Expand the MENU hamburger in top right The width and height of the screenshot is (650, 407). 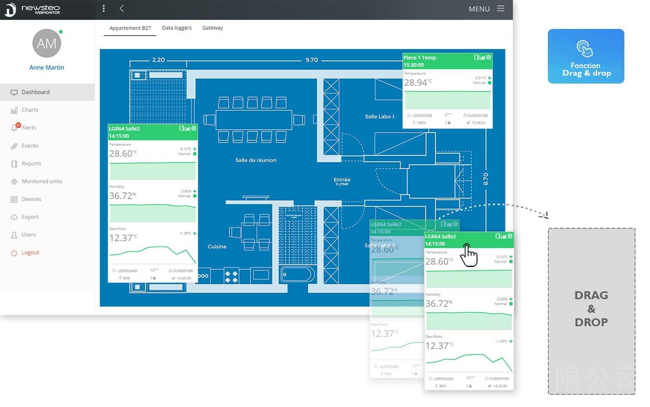[500, 8]
